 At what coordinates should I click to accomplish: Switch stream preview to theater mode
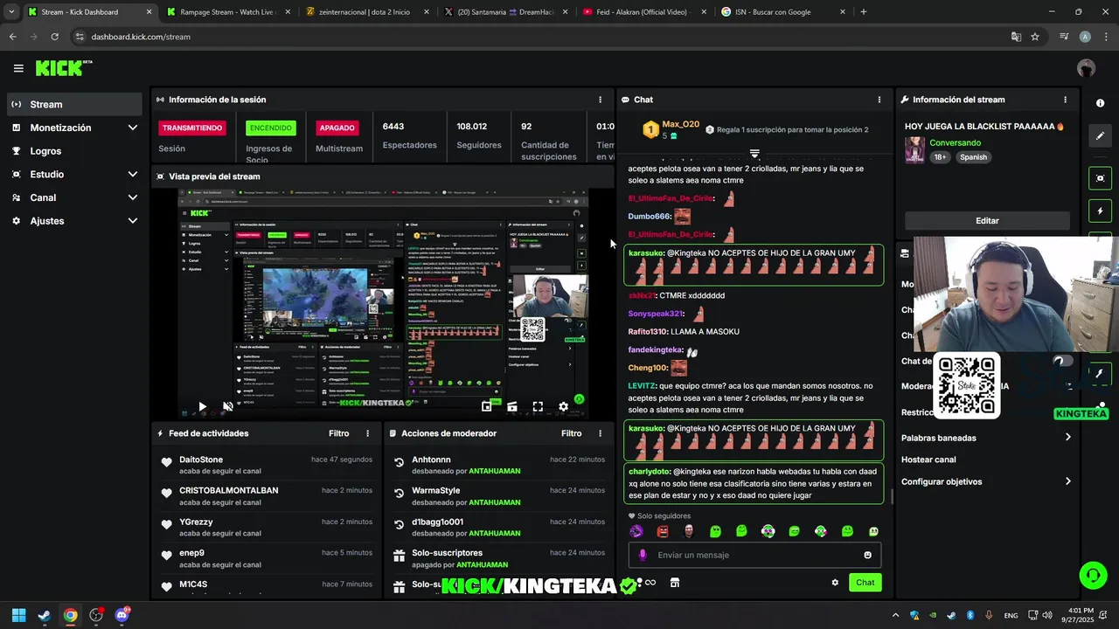(x=512, y=406)
